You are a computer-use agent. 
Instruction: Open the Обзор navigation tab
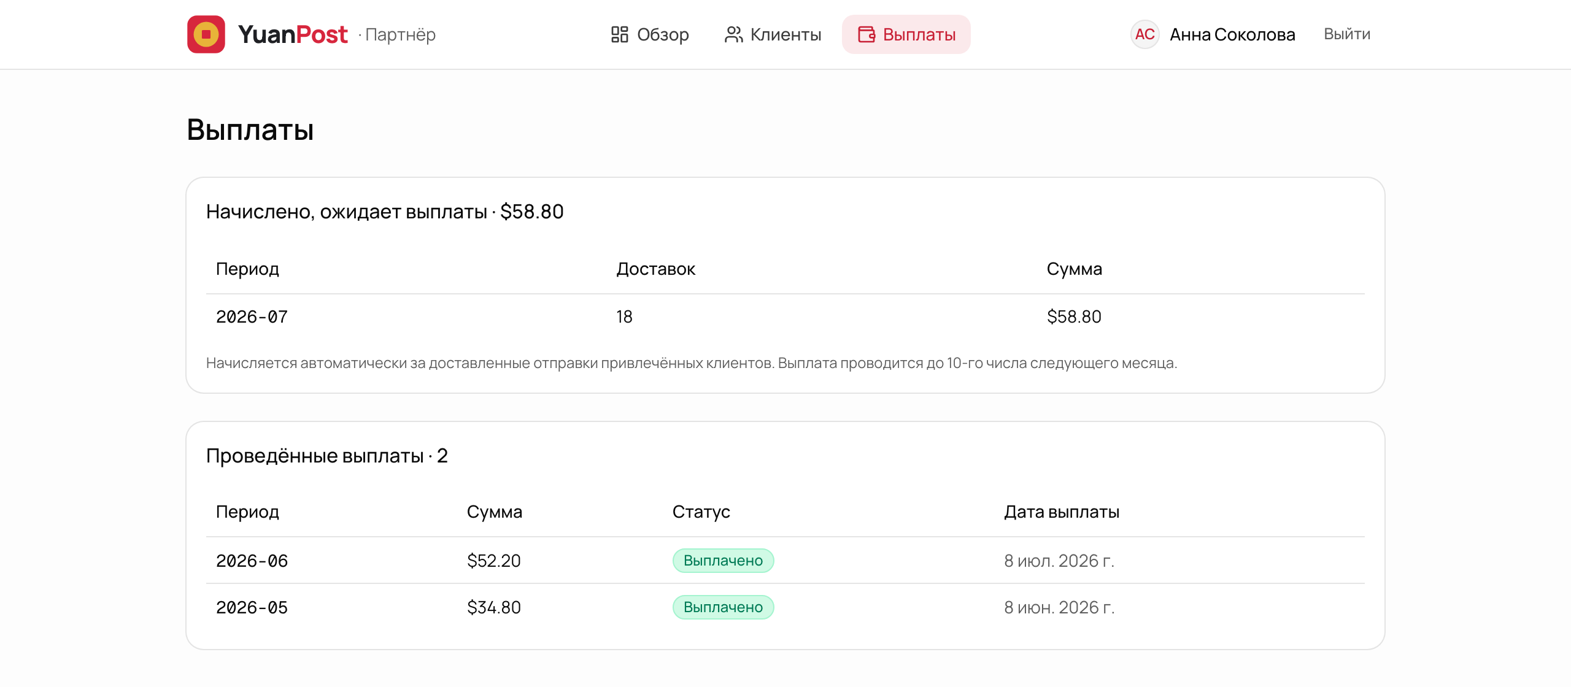tap(650, 34)
